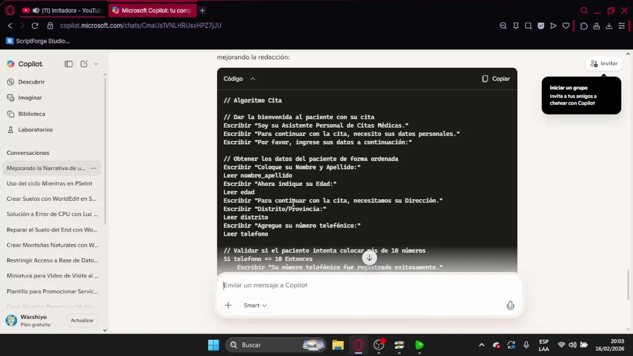Open the downloads icon

609,26
